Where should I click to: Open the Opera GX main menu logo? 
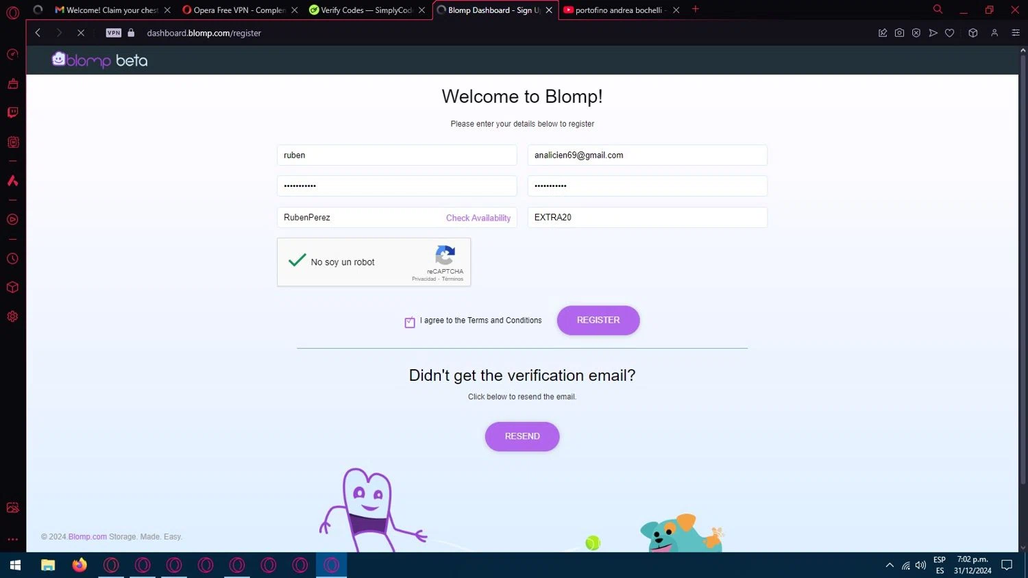point(12,12)
